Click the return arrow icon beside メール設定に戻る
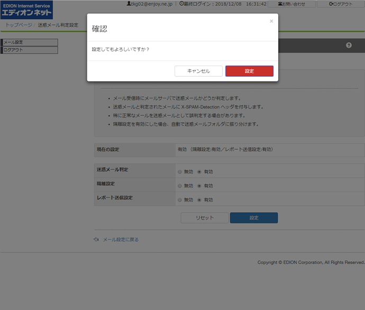This screenshot has height=310, width=365. [x=96, y=239]
